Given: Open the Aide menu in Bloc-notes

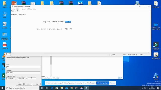Looking at the screenshot, I should click(35, 9).
